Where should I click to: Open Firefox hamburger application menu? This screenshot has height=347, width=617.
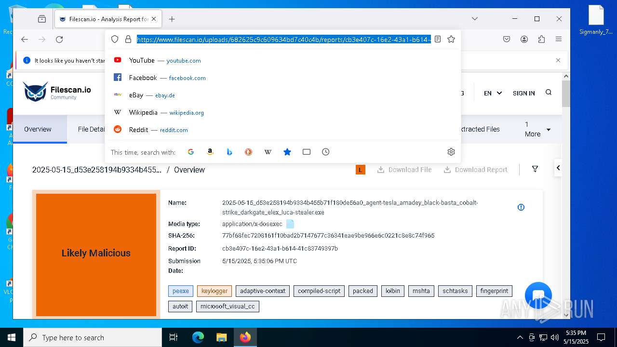point(559,40)
